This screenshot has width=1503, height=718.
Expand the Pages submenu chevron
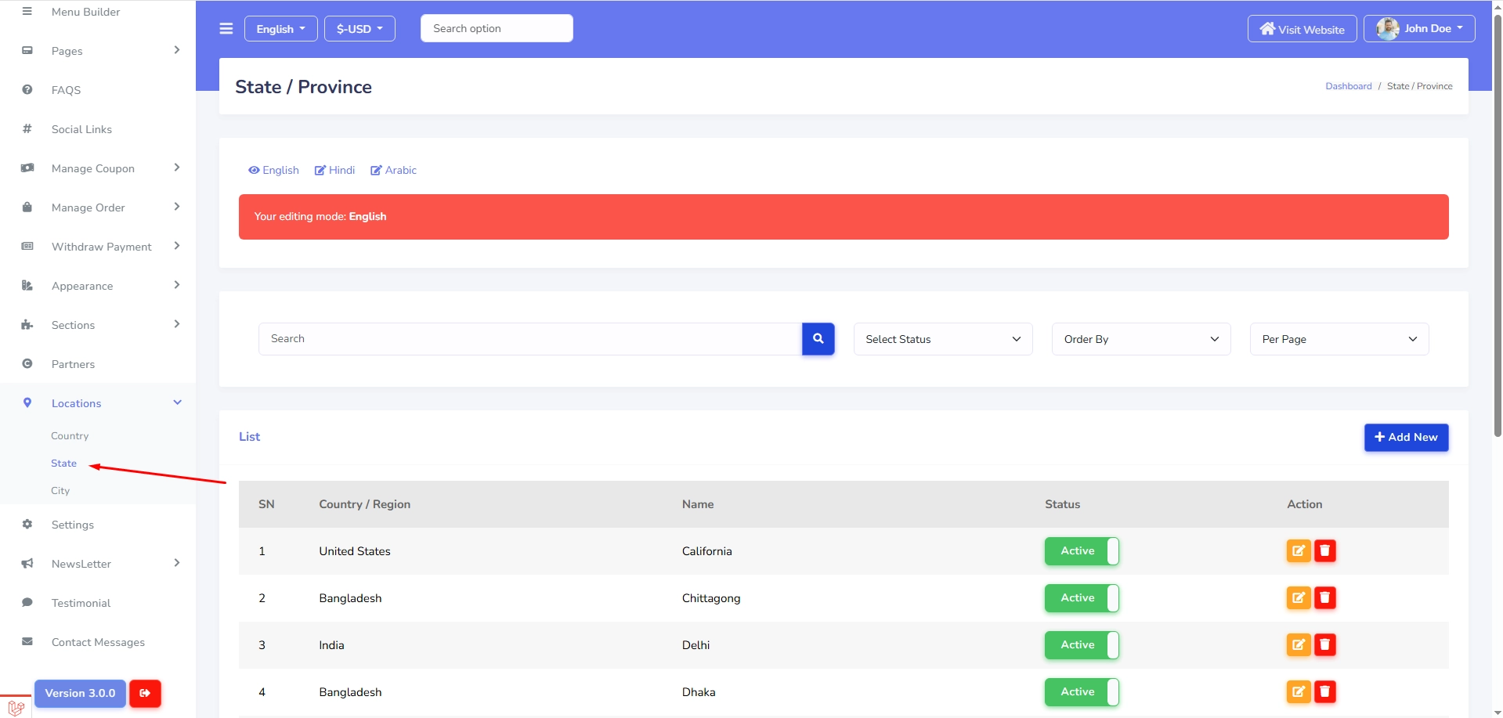(x=177, y=50)
